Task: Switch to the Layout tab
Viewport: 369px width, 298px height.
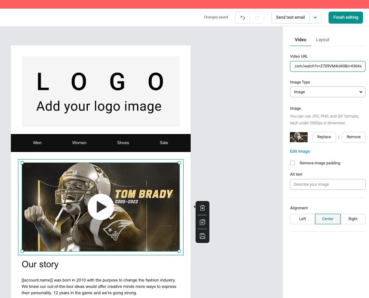Action: point(322,40)
